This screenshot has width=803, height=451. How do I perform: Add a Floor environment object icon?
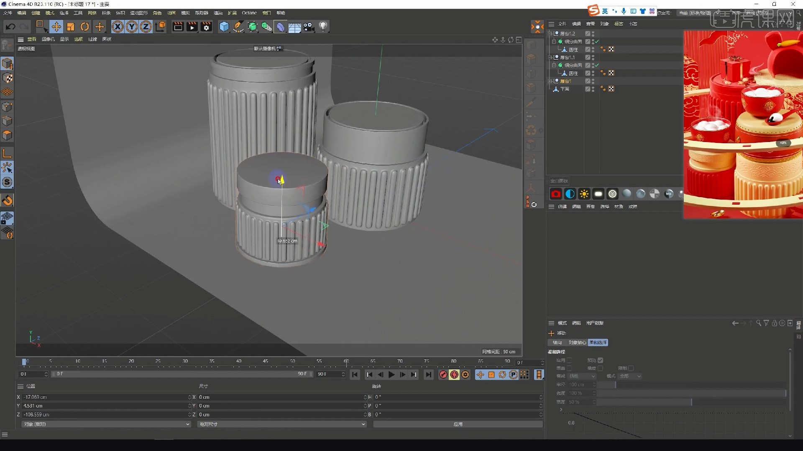(x=295, y=27)
